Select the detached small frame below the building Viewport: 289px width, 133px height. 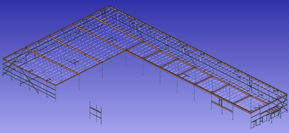point(95,113)
